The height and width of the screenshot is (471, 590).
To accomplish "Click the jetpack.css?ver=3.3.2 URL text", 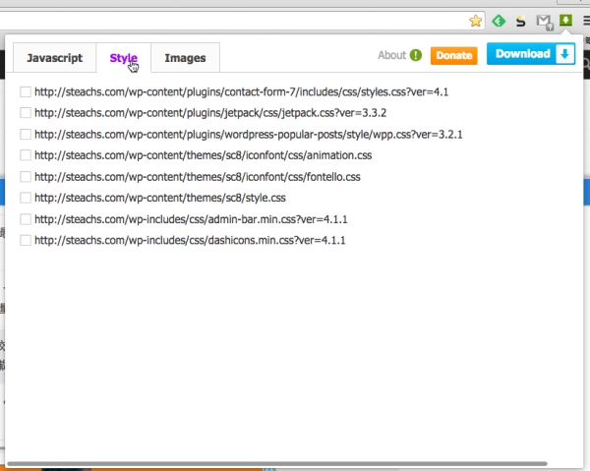I will 210,113.
